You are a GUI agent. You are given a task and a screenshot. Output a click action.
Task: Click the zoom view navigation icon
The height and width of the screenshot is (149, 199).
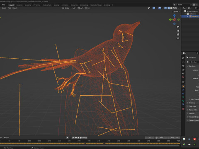coord(178,26)
